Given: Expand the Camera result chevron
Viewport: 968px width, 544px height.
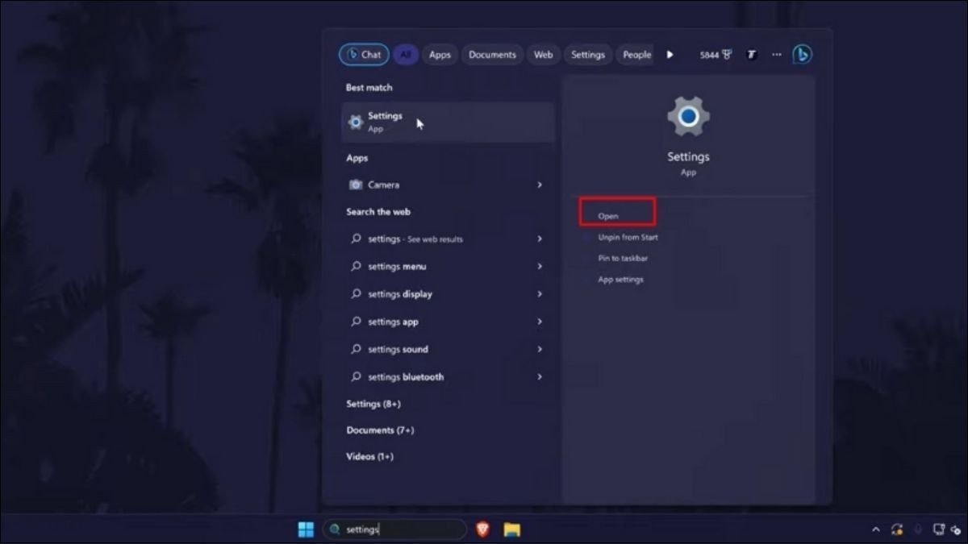Looking at the screenshot, I should point(539,185).
